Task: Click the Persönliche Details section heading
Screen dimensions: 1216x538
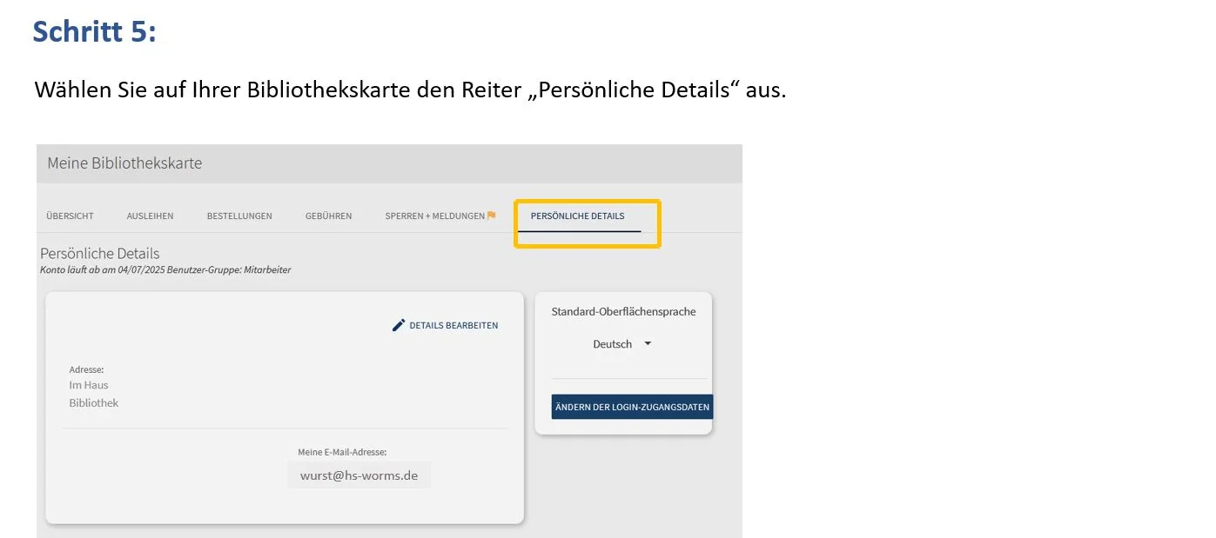Action: 99,253
